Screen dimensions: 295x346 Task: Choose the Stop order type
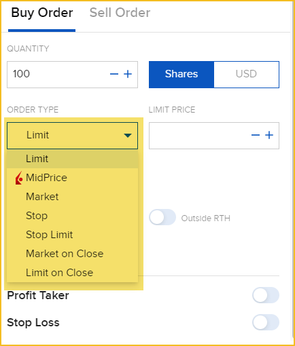click(72, 216)
